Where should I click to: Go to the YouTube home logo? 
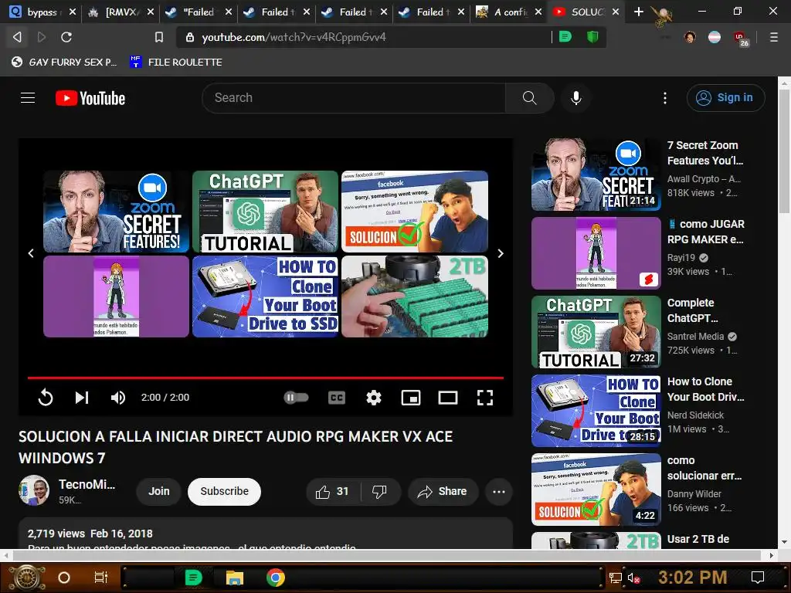pos(90,98)
